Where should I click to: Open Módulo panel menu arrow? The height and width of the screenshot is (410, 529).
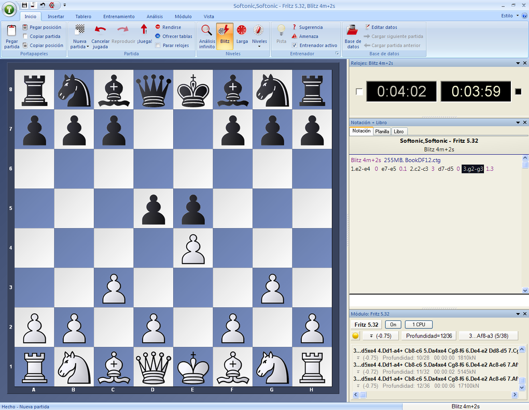[x=518, y=314]
